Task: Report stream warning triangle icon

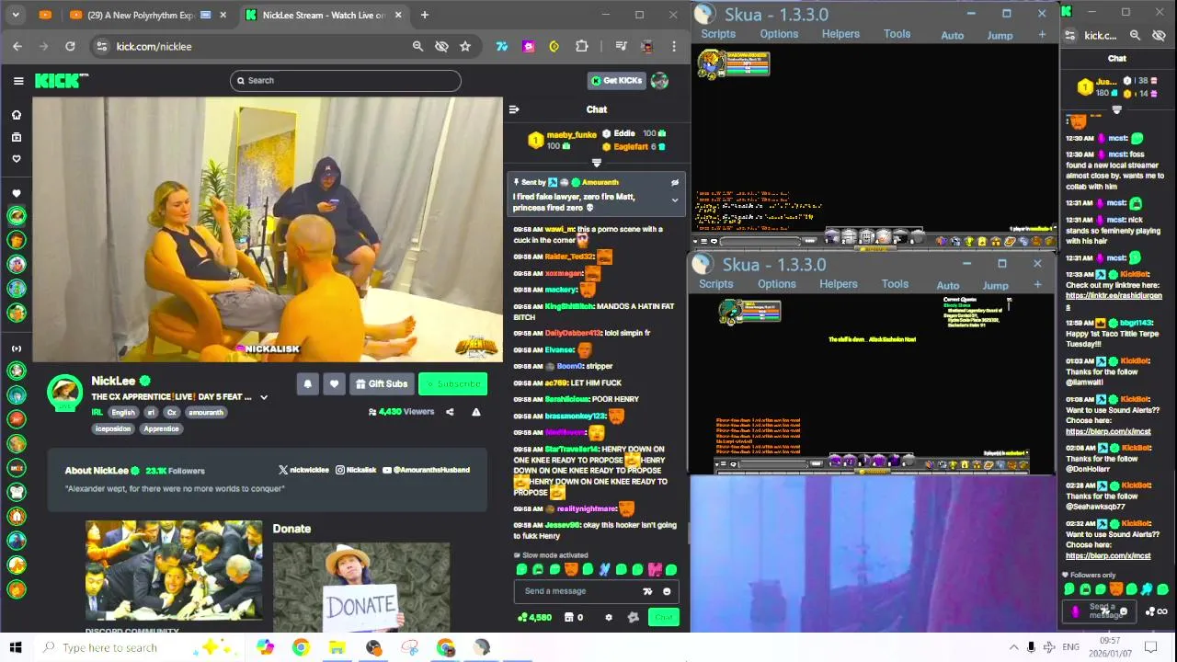Action: (476, 412)
